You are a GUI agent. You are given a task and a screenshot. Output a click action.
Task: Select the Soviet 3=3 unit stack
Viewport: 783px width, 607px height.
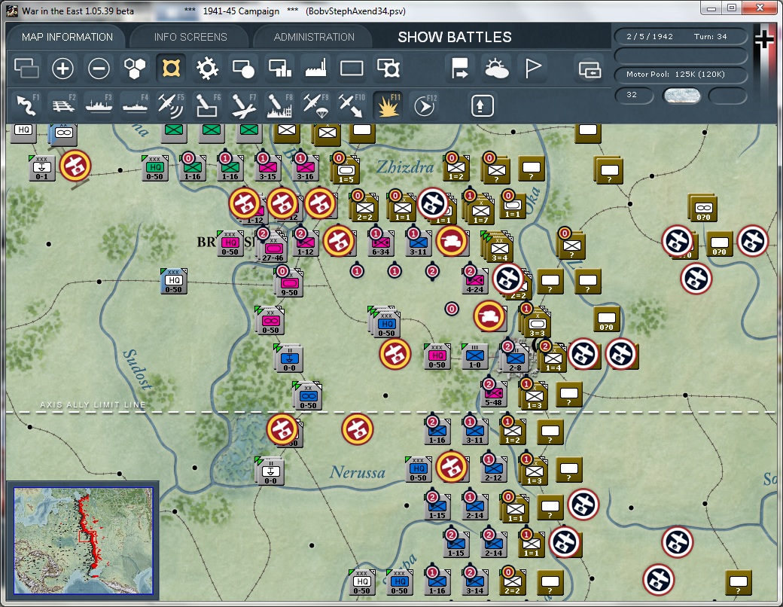(x=536, y=324)
